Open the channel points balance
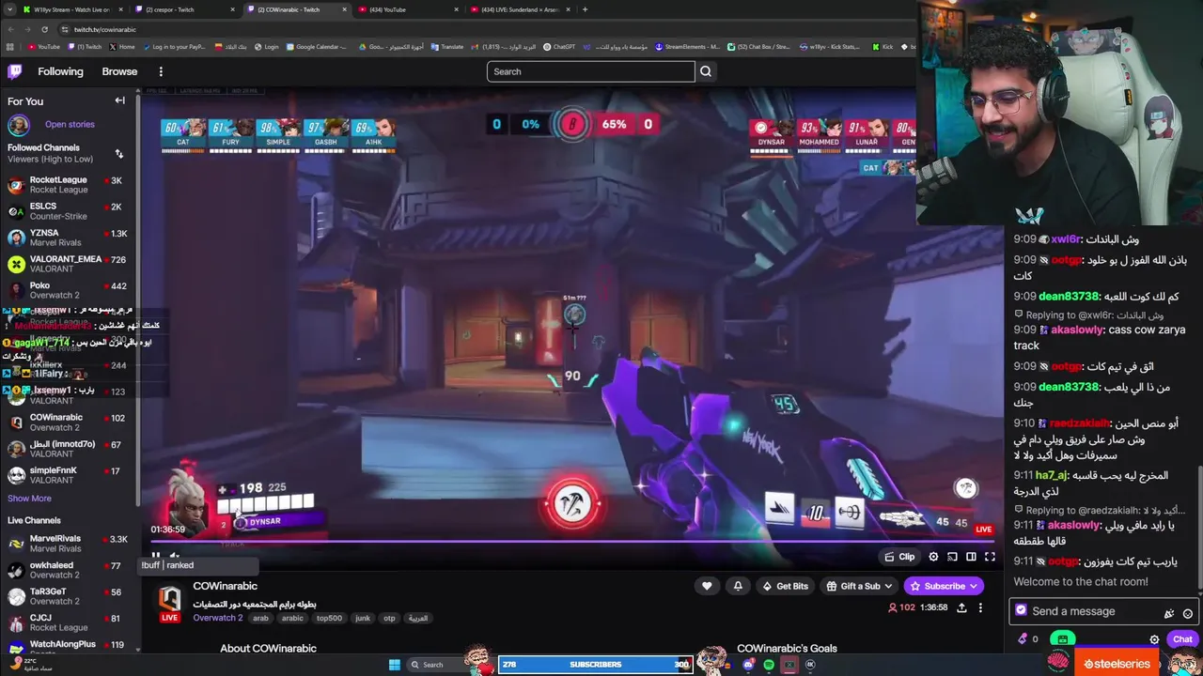This screenshot has height=676, width=1203. (1027, 639)
